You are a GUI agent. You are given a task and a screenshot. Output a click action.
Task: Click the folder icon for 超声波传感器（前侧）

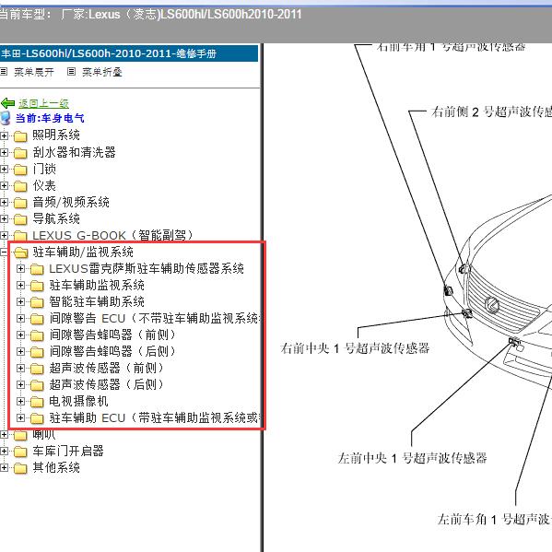point(37,369)
